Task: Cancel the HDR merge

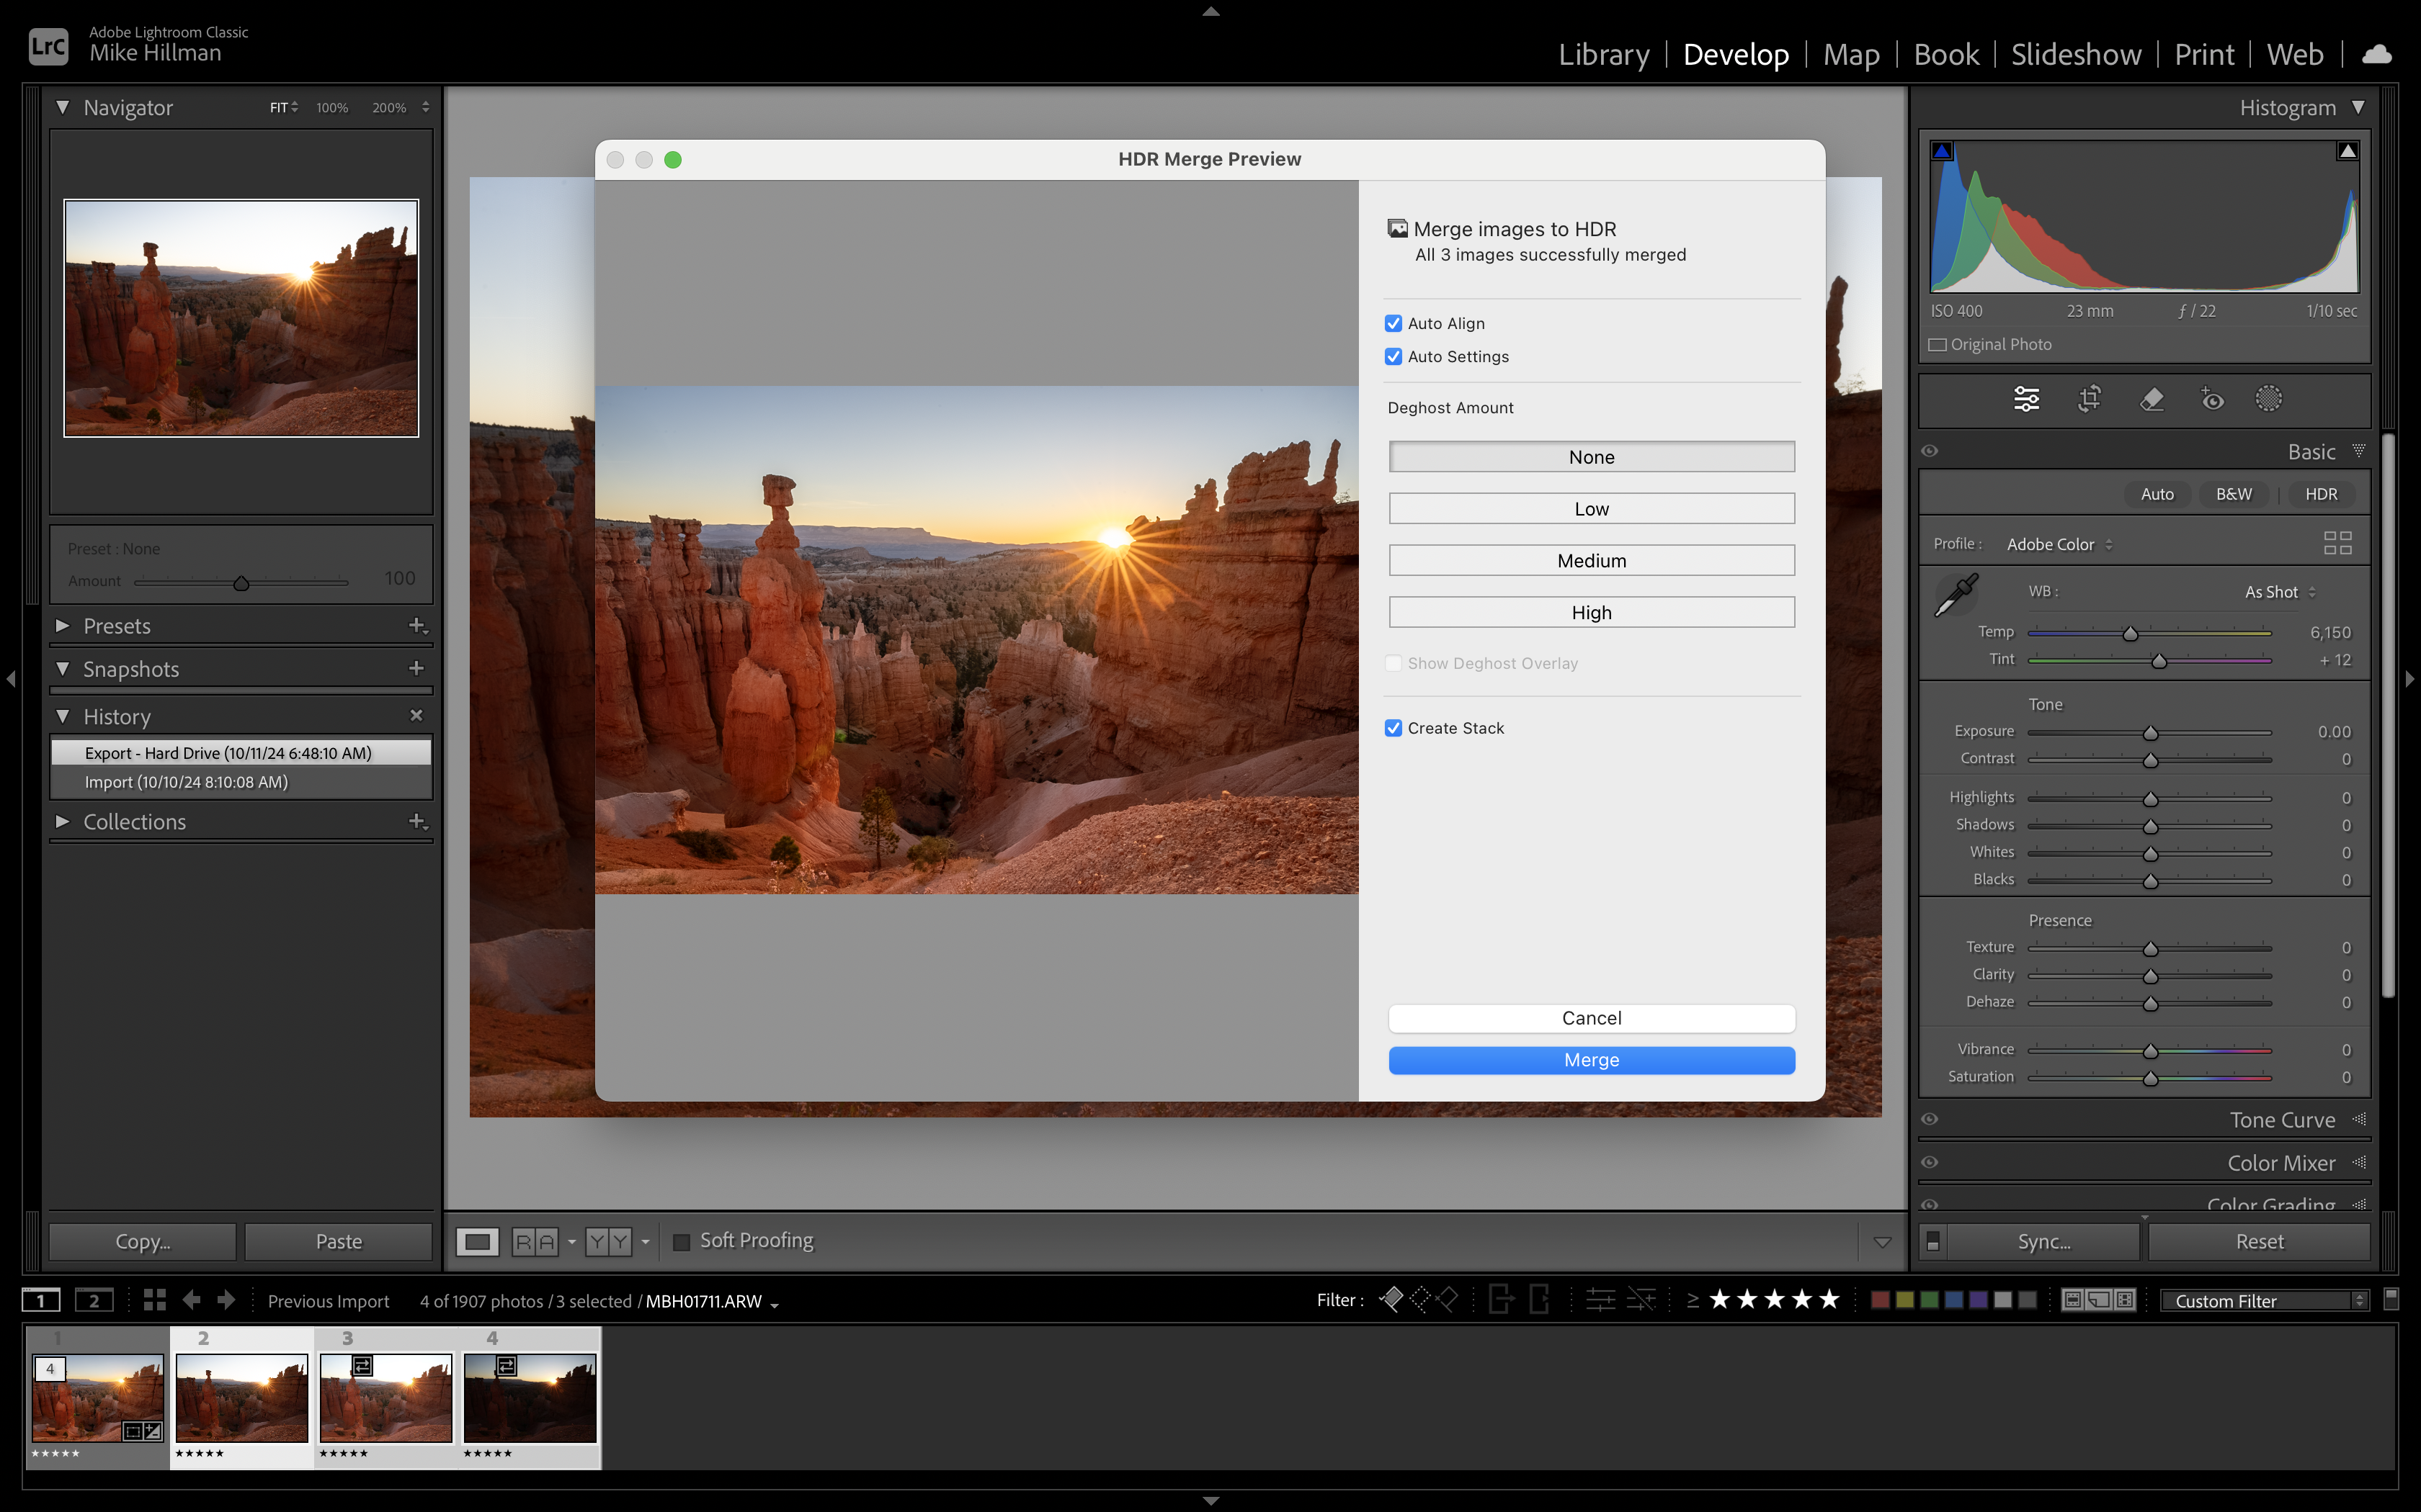Action: tap(1591, 1018)
